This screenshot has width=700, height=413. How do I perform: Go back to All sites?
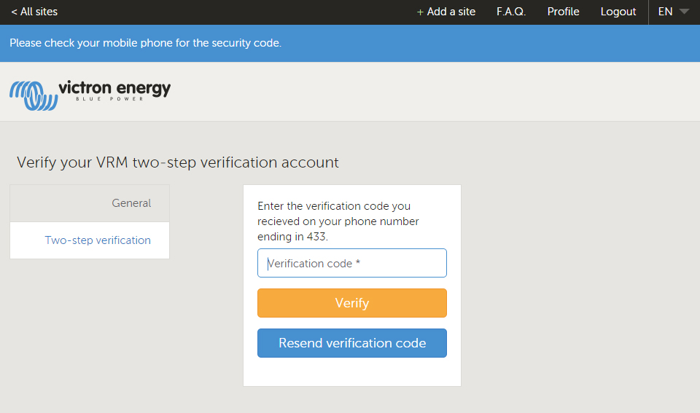35,12
